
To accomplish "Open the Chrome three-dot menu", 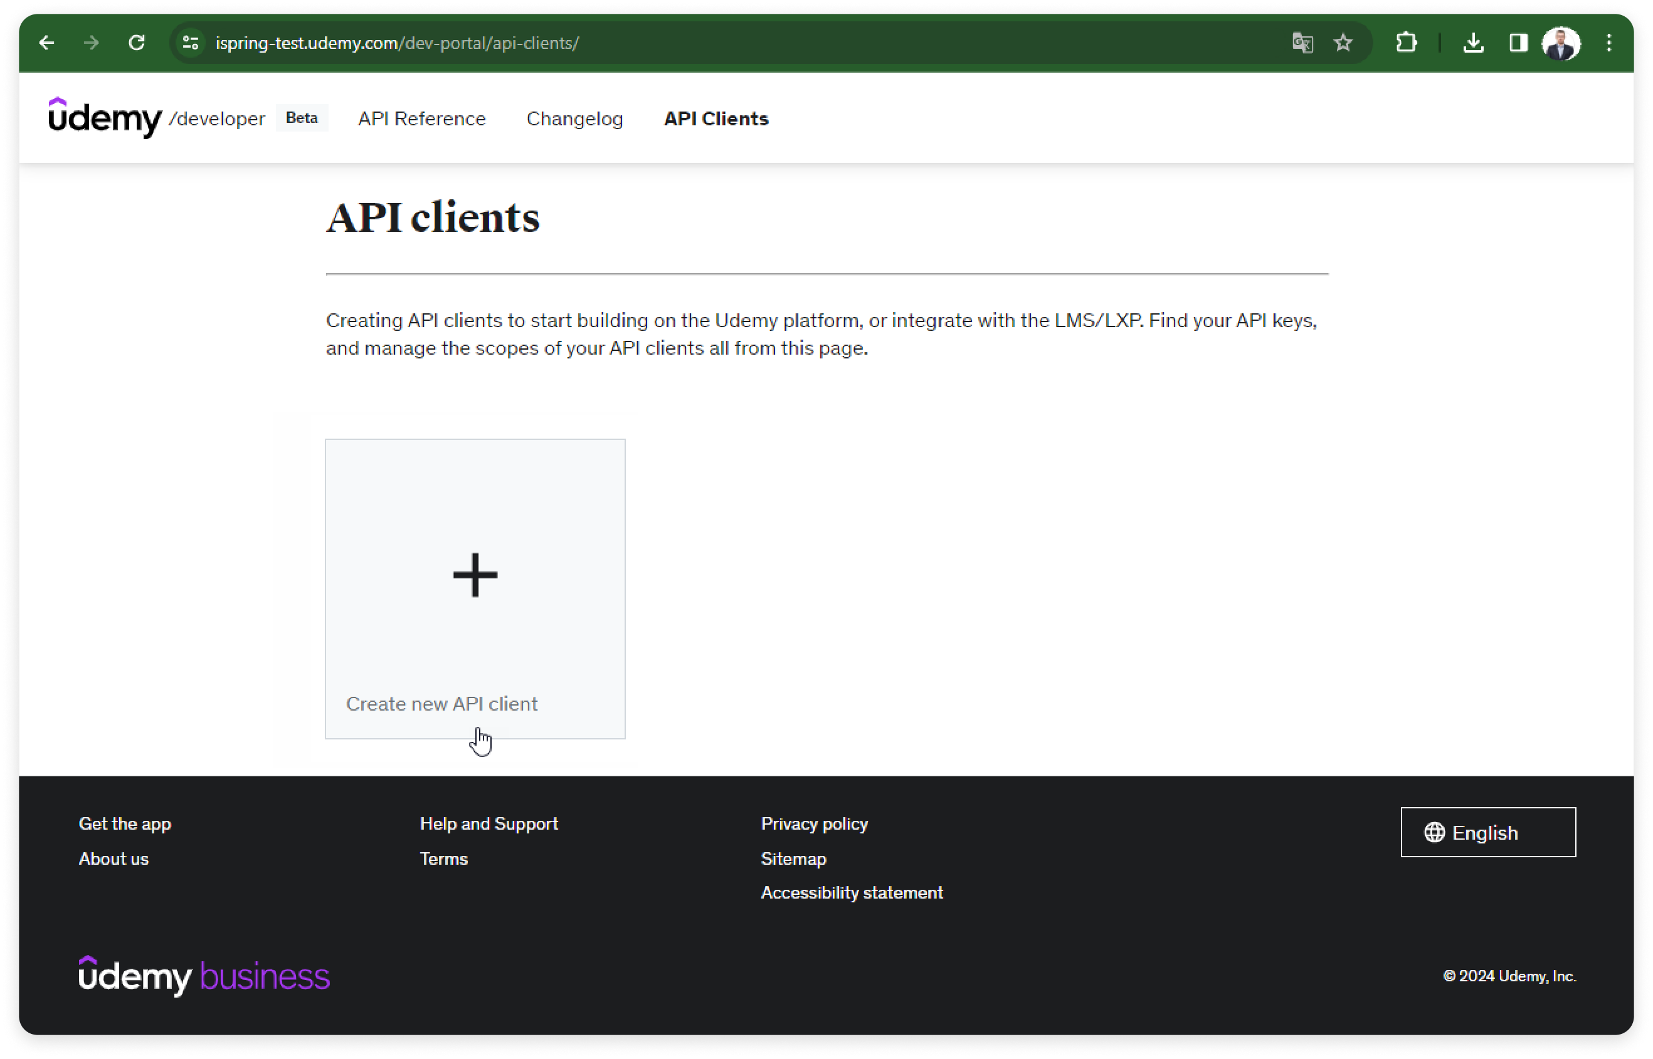I will [1608, 43].
